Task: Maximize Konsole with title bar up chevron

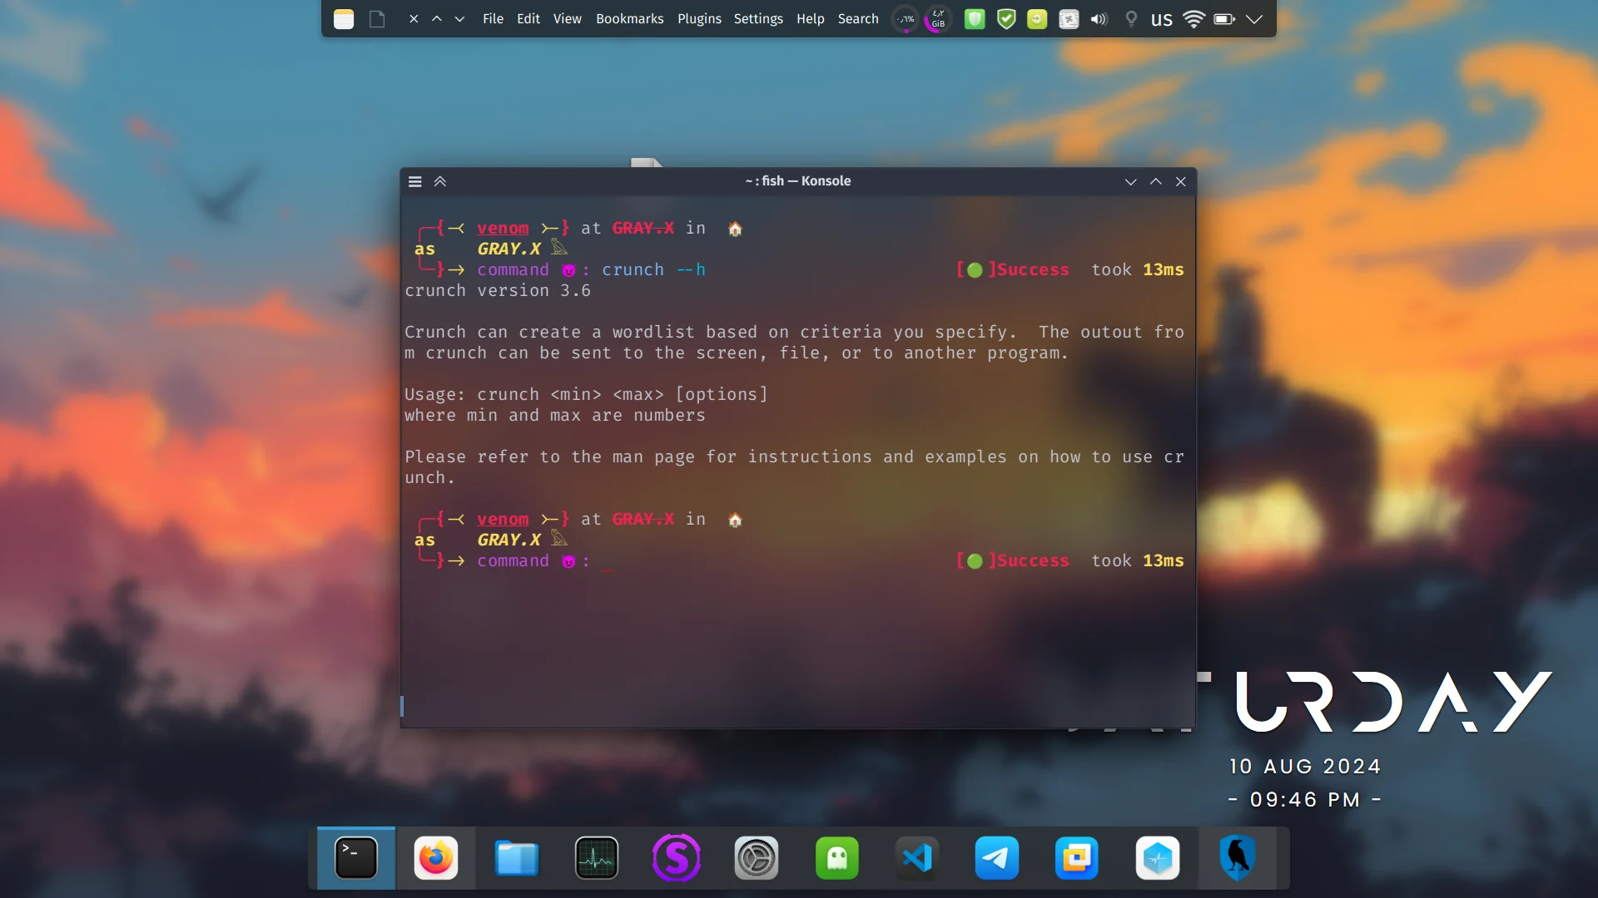Action: point(1156,181)
